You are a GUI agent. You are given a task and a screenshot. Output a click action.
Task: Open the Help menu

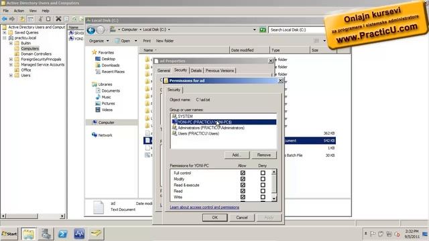pos(46,11)
